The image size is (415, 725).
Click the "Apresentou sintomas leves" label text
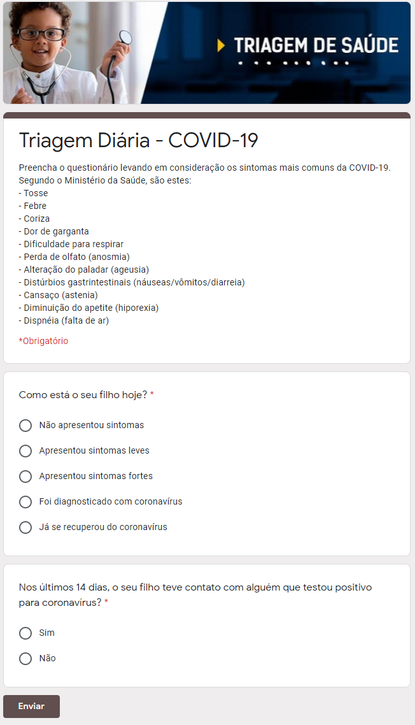[x=94, y=451]
